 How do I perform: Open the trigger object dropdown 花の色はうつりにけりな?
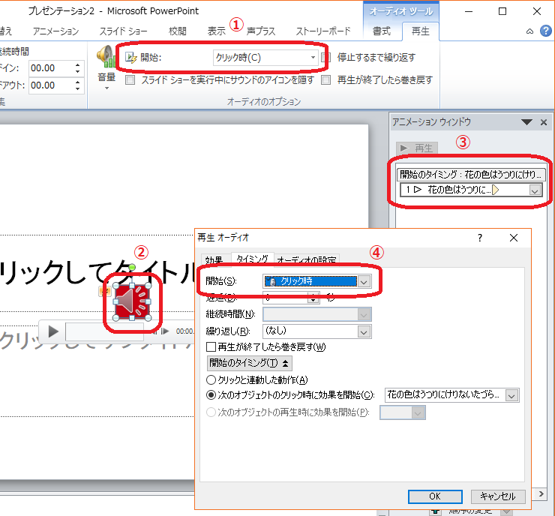coord(511,395)
